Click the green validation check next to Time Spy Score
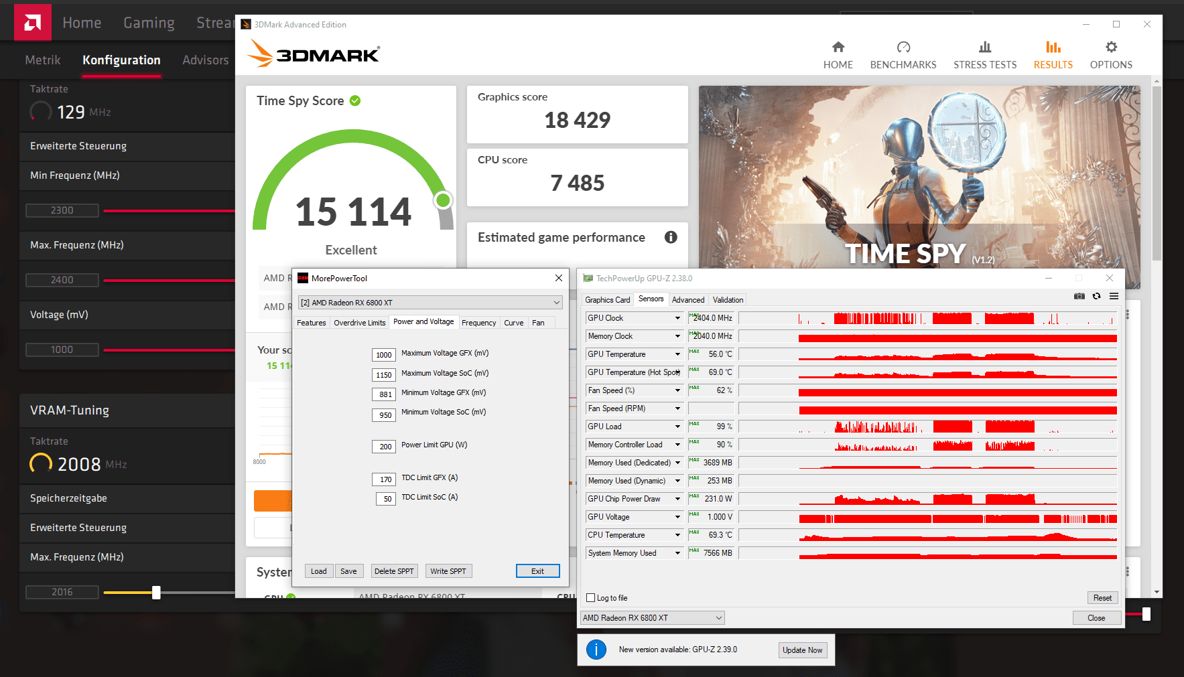The height and width of the screenshot is (677, 1184). (x=355, y=100)
